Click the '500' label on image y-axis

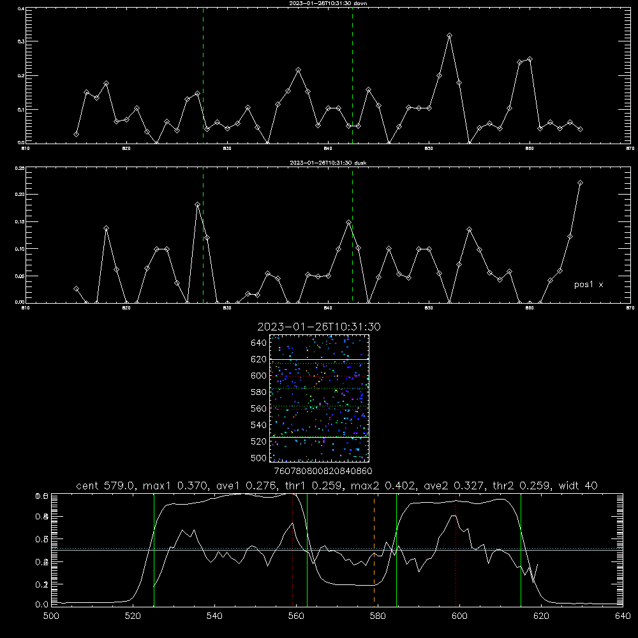[259, 457]
